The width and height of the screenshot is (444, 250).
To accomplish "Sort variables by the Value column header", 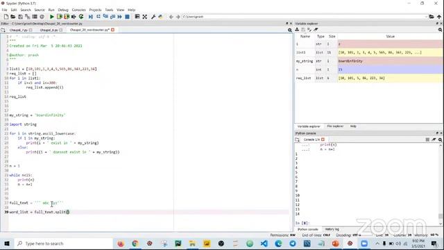I will 390,36.
